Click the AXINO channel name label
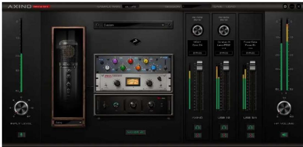 coord(198,118)
